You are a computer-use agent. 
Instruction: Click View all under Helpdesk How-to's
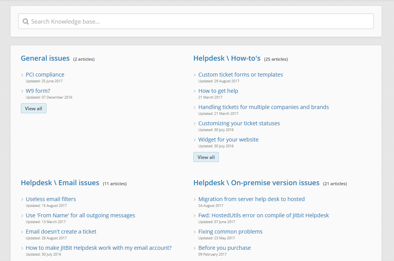tap(206, 157)
